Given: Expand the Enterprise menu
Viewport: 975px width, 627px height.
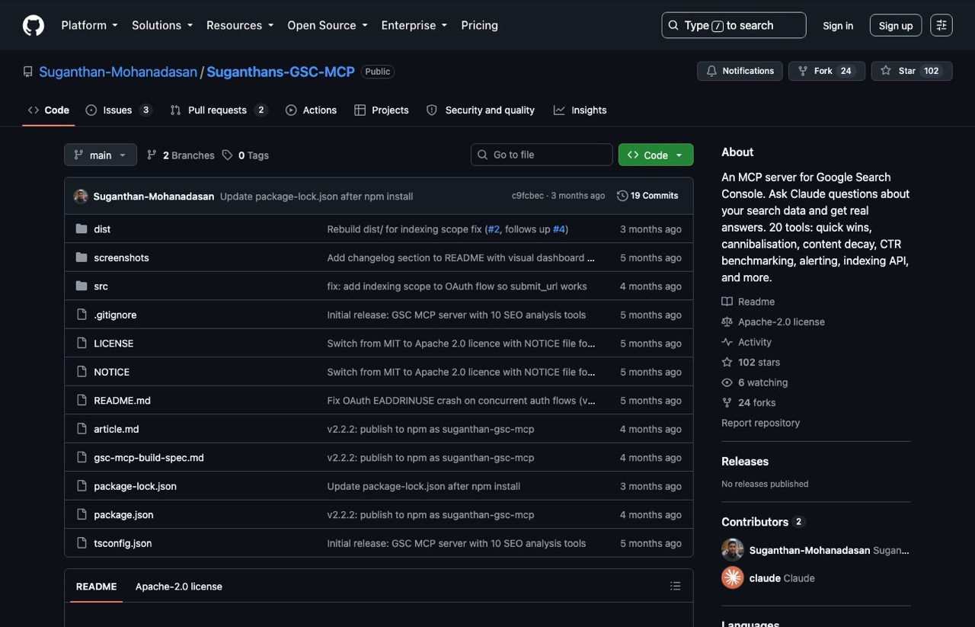Looking at the screenshot, I should [x=414, y=25].
